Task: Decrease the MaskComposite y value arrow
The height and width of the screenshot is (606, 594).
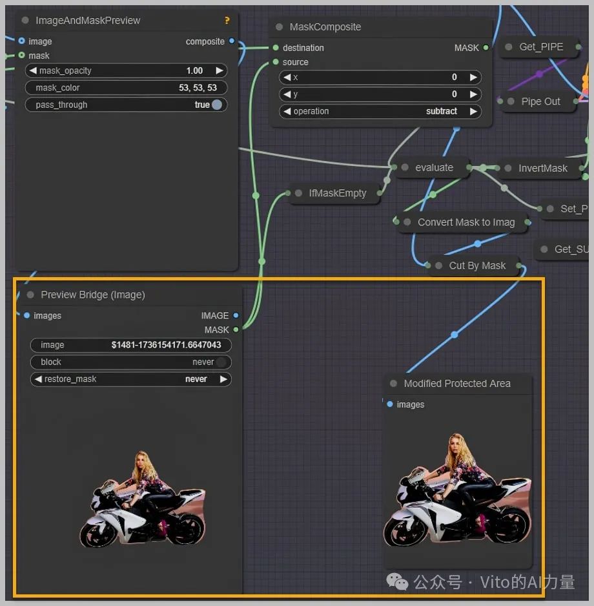Action: point(287,94)
